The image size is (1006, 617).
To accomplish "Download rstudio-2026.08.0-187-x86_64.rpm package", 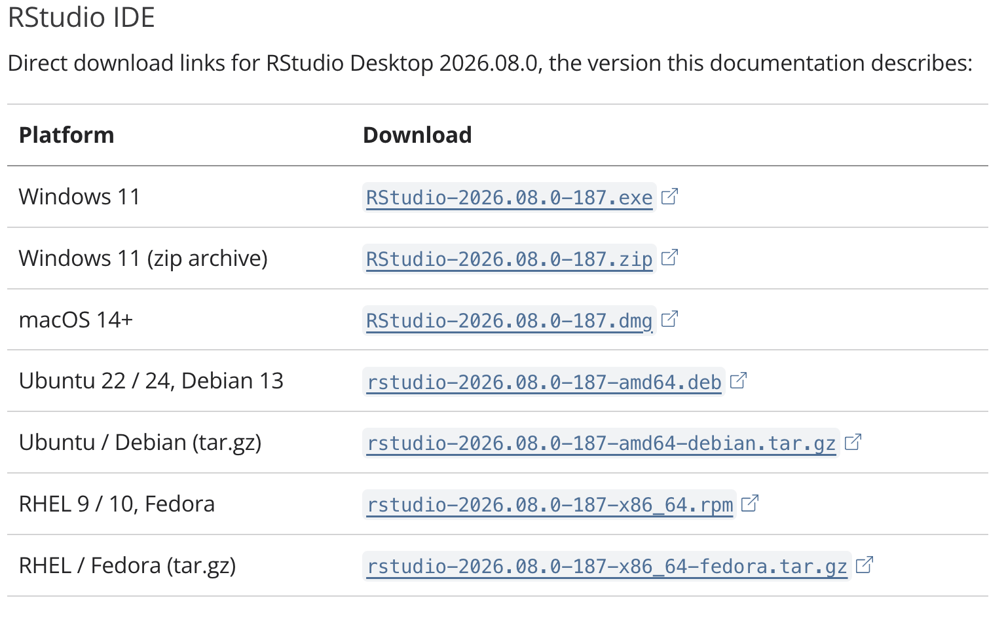I will click(550, 505).
